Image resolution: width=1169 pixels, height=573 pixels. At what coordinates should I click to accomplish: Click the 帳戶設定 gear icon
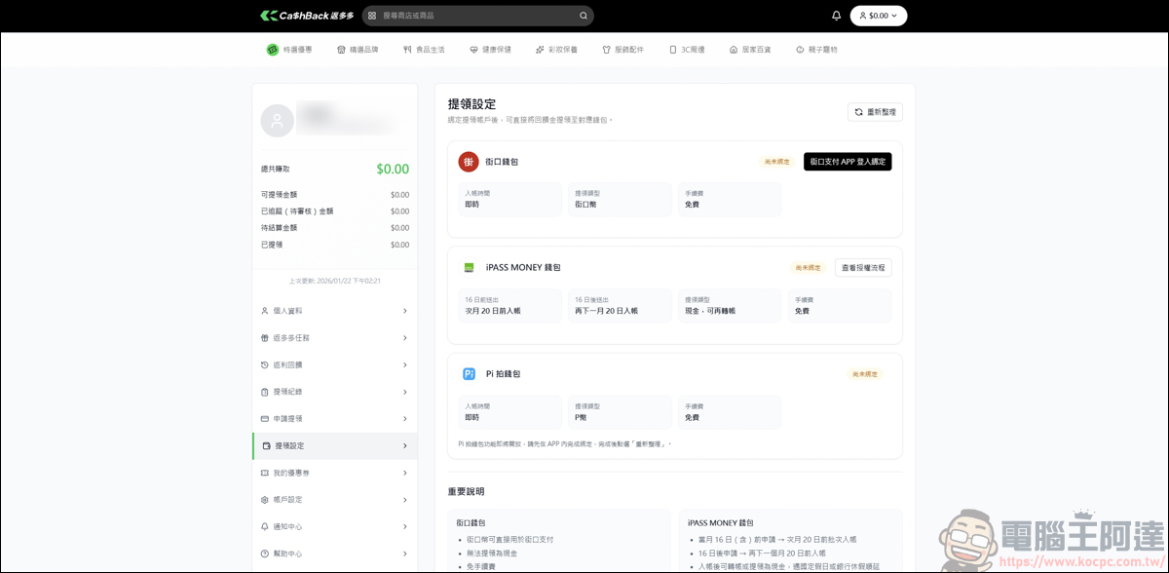coord(265,500)
